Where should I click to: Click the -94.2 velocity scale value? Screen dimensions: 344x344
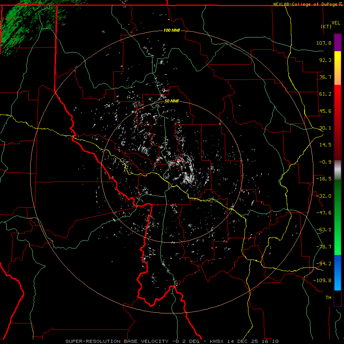point(324,264)
